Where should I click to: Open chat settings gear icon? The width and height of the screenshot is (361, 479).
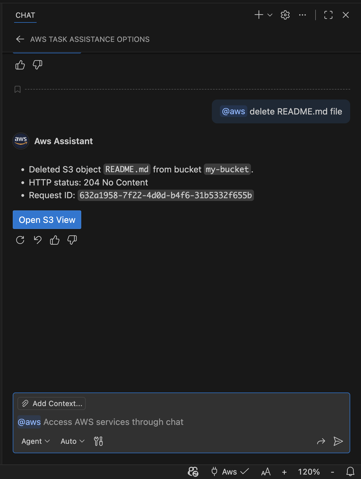click(x=285, y=15)
